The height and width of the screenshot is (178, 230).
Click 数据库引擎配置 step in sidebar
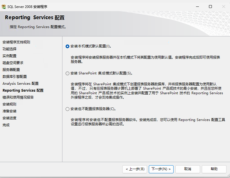click(x=15, y=76)
